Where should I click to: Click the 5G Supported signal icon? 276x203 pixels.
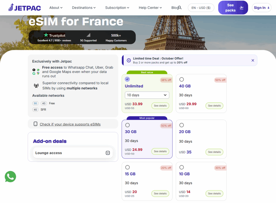coord(88,35)
